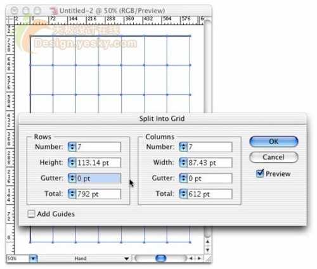The image size is (317, 269).
Task: Click the Columns Width stepper
Action: coord(183,163)
